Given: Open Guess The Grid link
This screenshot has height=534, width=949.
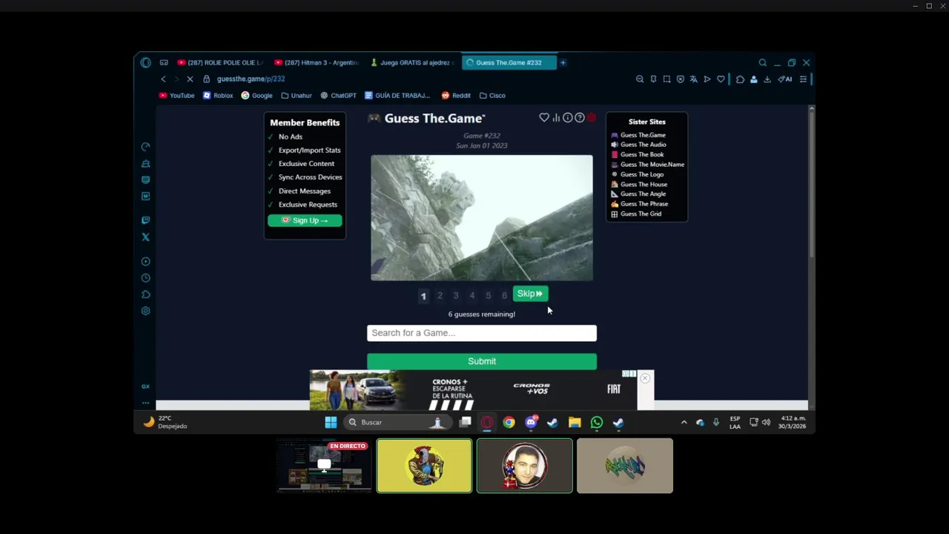Looking at the screenshot, I should [x=636, y=214].
